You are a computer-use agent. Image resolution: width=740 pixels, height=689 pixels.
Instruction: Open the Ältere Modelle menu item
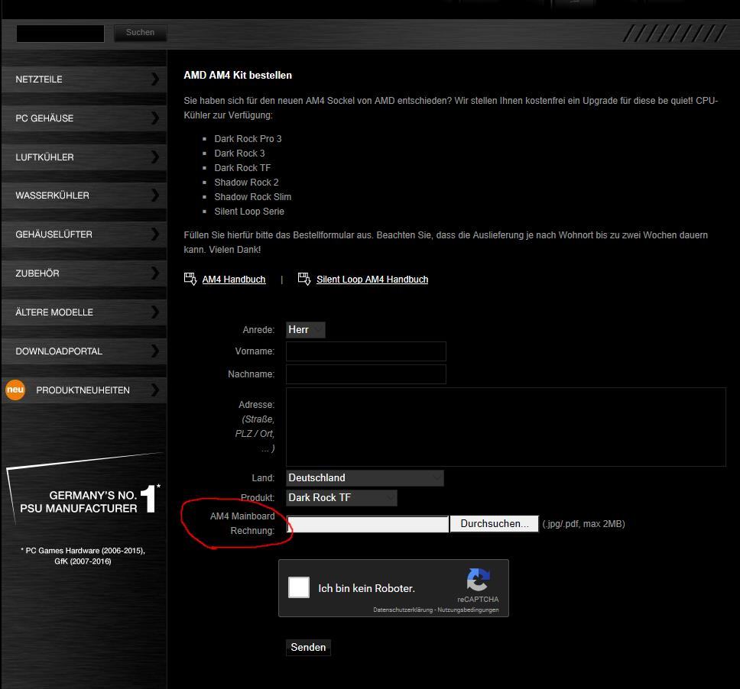point(84,312)
